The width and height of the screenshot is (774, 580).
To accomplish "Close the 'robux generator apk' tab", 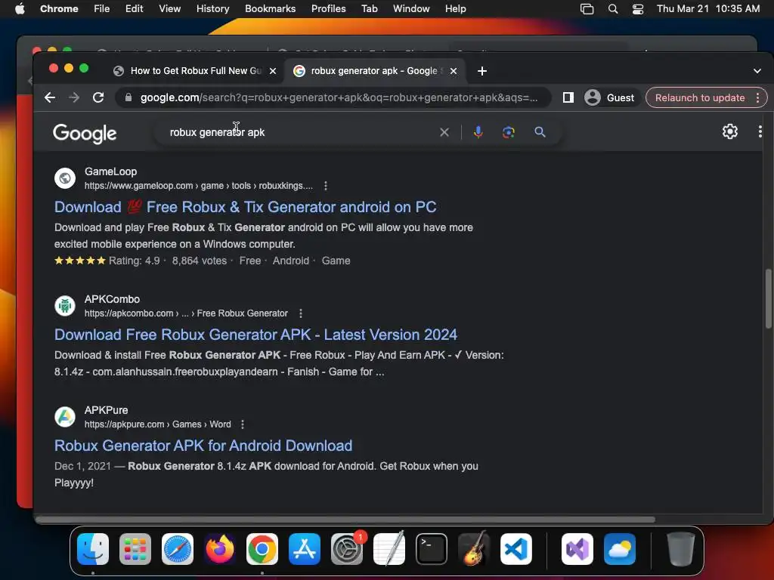I will [454, 71].
